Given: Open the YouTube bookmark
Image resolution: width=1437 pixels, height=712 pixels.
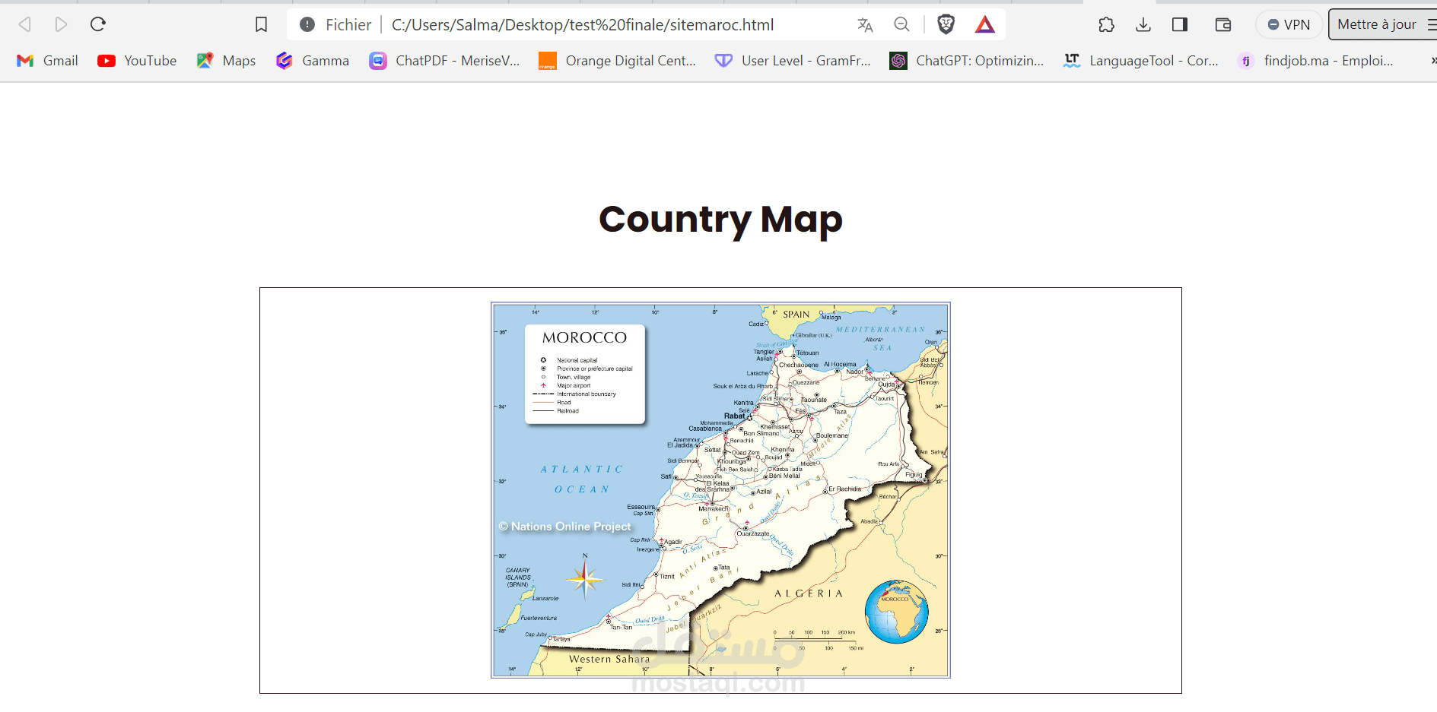Looking at the screenshot, I should point(137,61).
